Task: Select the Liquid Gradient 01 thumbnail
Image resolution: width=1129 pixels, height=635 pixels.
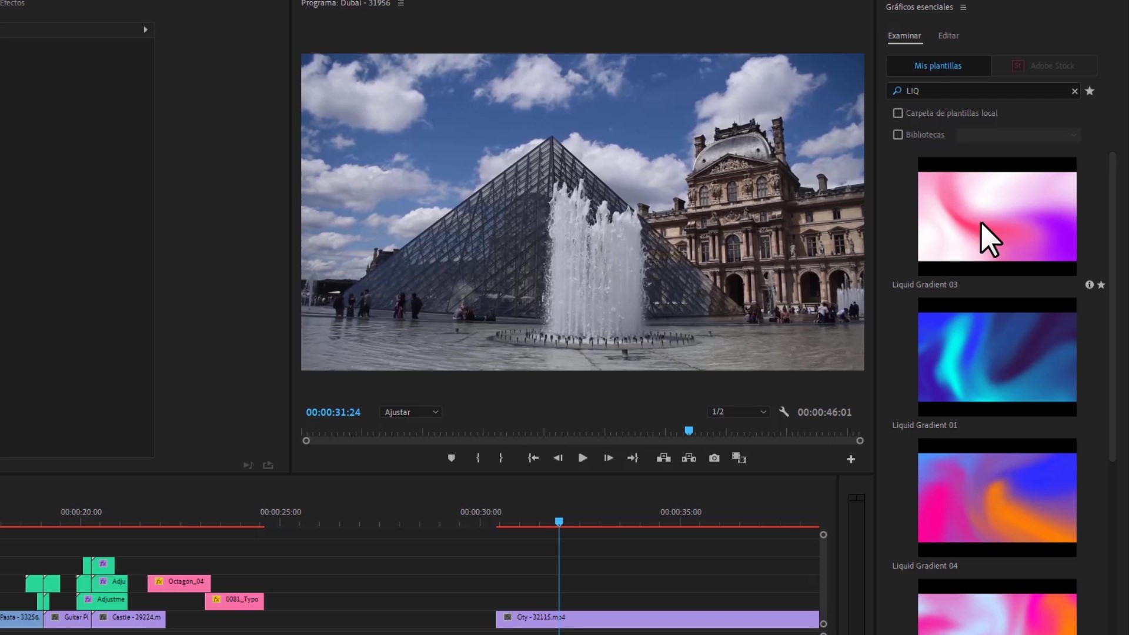Action: coord(997,357)
